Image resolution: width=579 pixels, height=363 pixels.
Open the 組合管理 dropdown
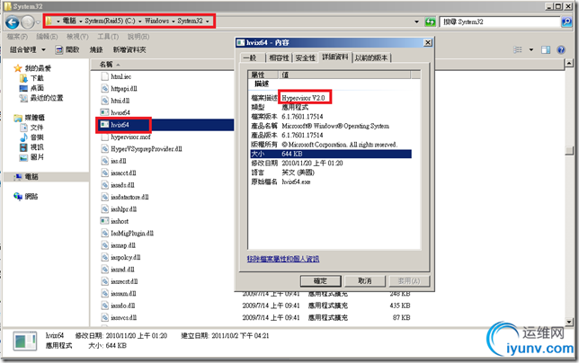pos(28,49)
